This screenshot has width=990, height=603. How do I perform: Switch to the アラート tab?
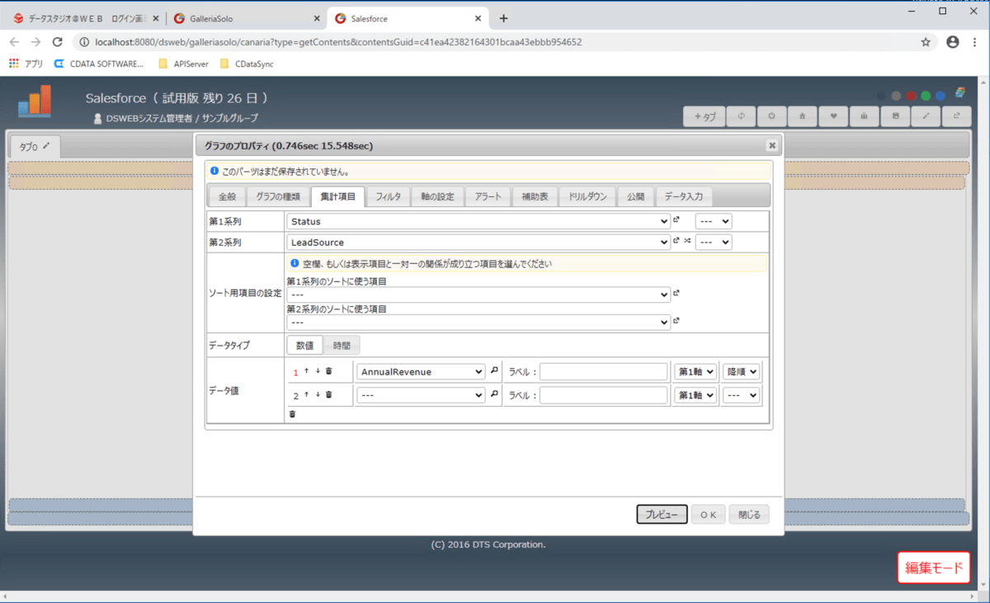(488, 197)
